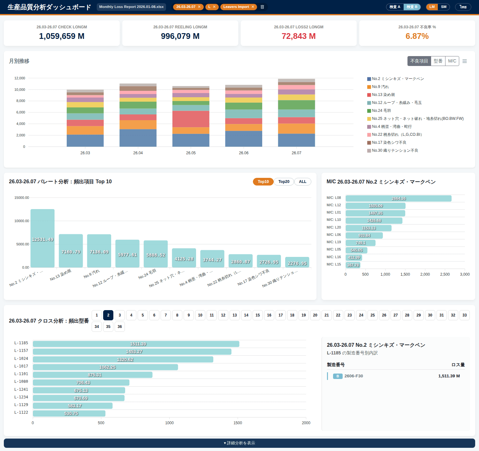Select the SM unit toggle
The image size is (479, 451).
point(444,7)
